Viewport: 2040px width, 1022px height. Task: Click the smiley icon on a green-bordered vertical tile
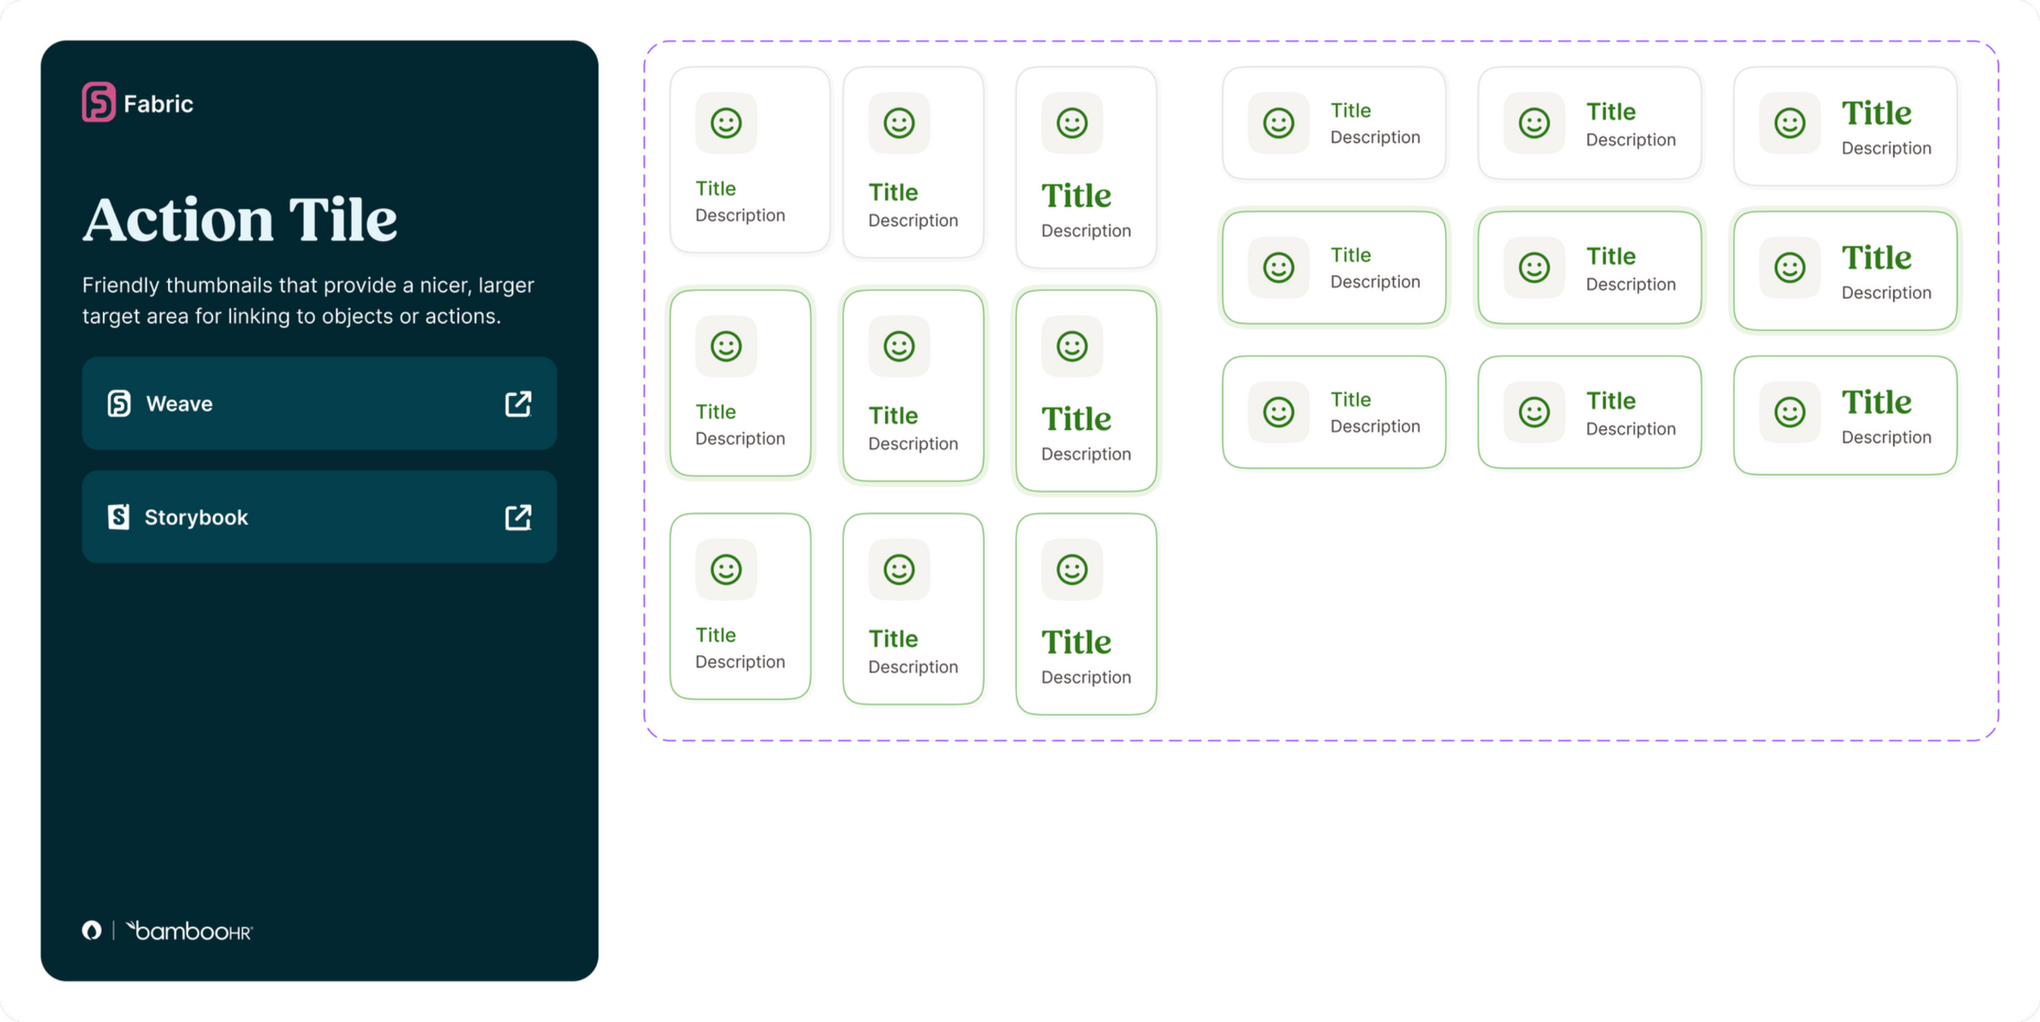725,346
